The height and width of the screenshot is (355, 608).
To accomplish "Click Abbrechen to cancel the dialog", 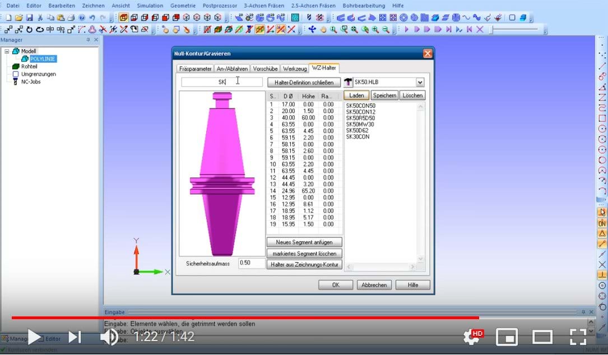I will click(374, 285).
